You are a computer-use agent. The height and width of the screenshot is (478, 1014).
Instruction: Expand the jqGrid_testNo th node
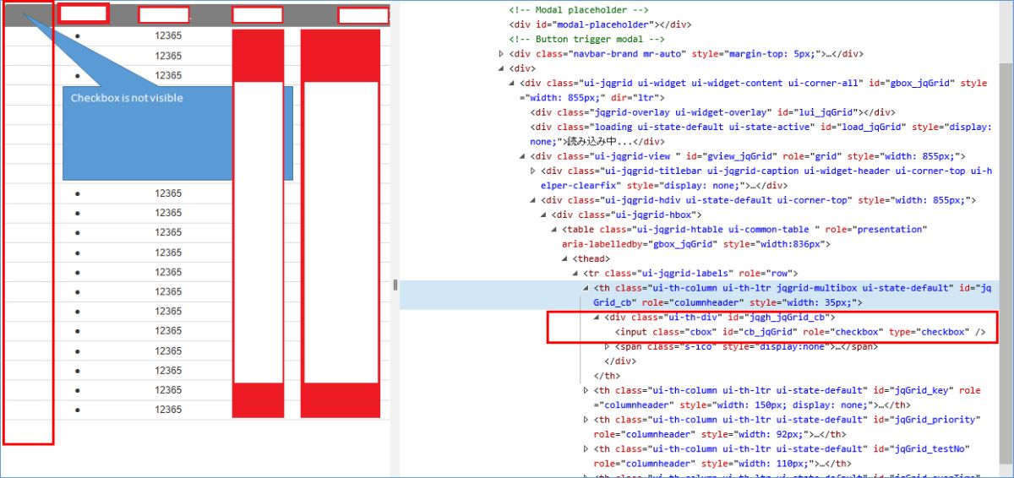586,449
